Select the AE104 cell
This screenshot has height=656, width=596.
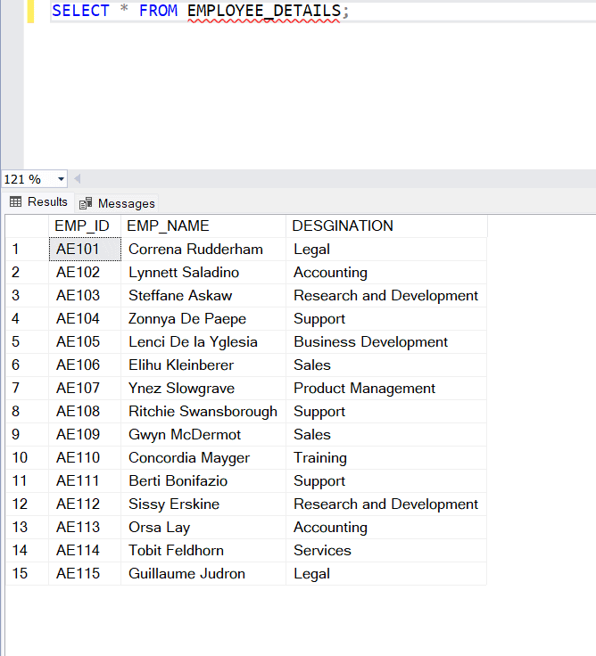pos(85,319)
